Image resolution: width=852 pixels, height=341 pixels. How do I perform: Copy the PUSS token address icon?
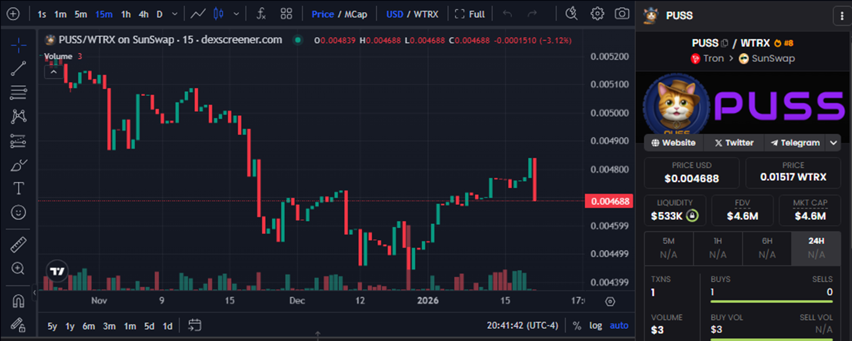[724, 43]
